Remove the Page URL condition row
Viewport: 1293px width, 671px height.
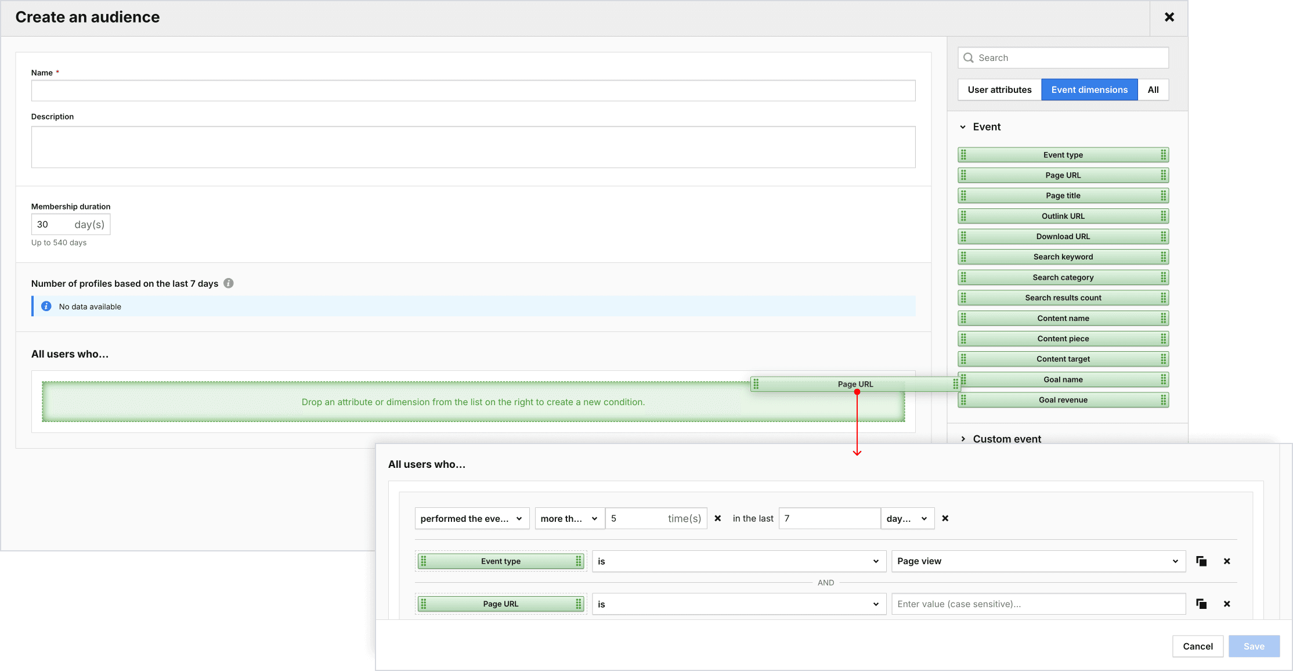pos(1227,604)
